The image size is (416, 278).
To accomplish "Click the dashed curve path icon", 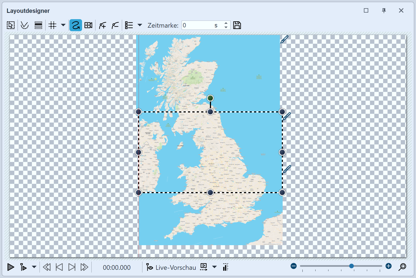I will pos(25,25).
